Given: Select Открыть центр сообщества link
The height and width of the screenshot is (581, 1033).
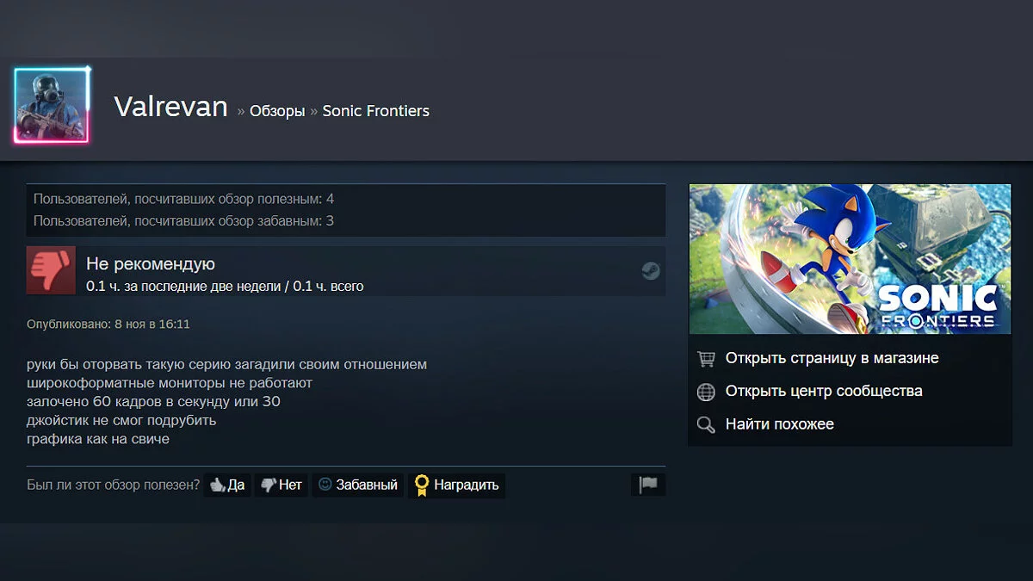Looking at the screenshot, I should pos(824,391).
